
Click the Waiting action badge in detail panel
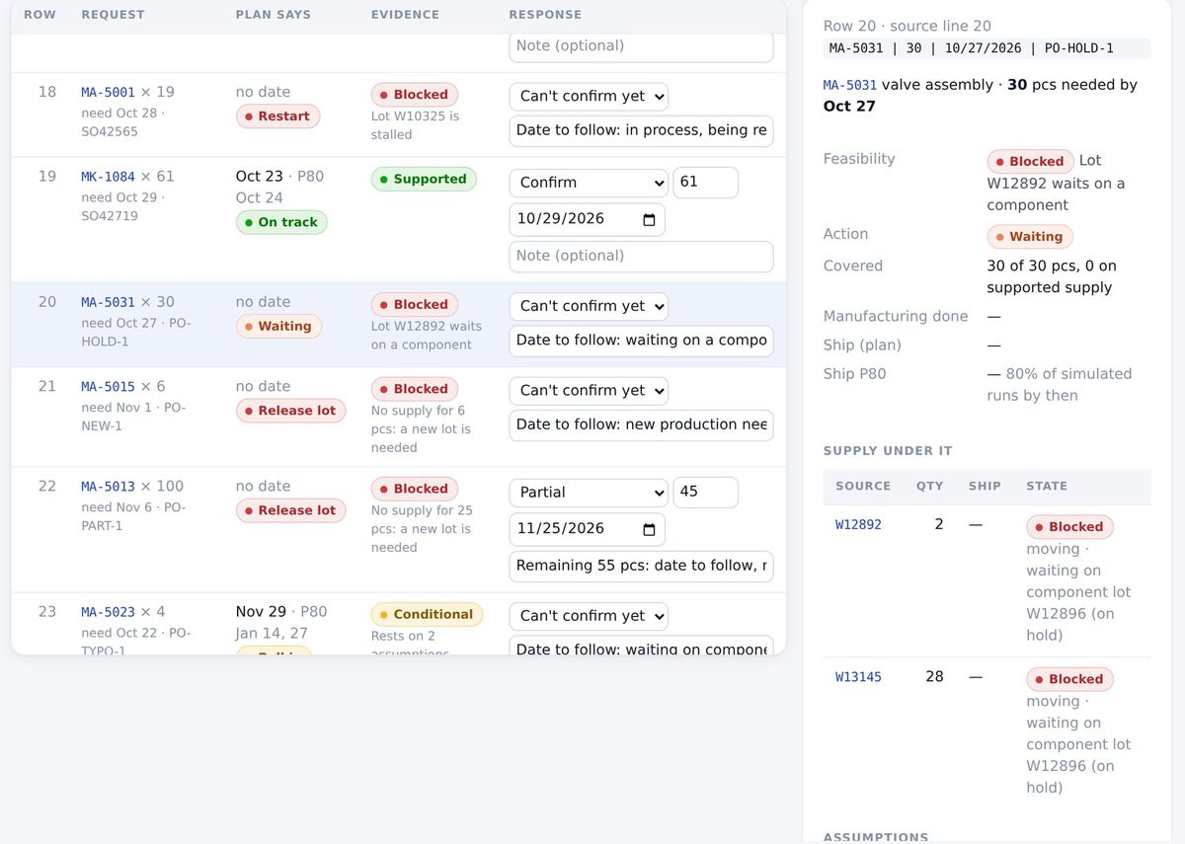pyautogui.click(x=1030, y=237)
